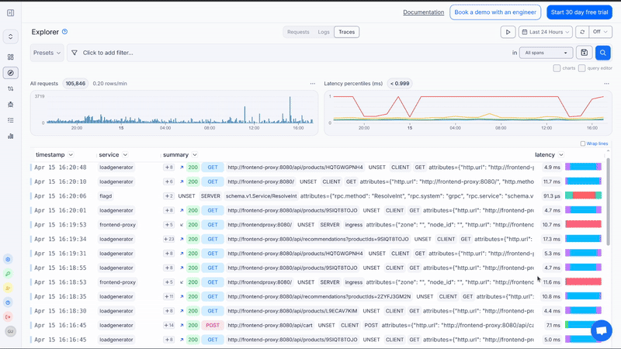This screenshot has width=621, height=349.
Task: Check the Wrap lines option
Action: pyautogui.click(x=583, y=143)
